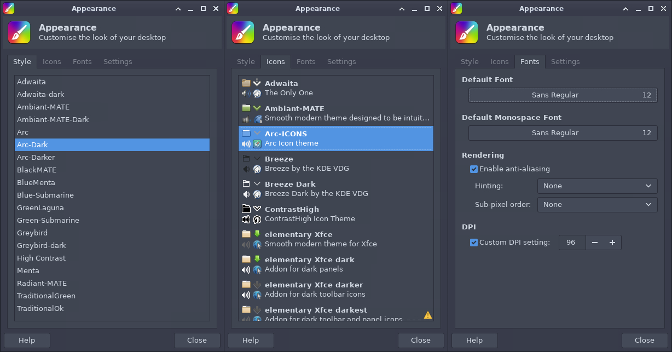Click the Help button in the style-list window

pyautogui.click(x=27, y=341)
